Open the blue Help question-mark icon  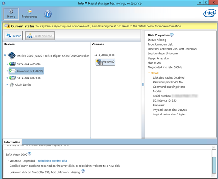[48, 14]
